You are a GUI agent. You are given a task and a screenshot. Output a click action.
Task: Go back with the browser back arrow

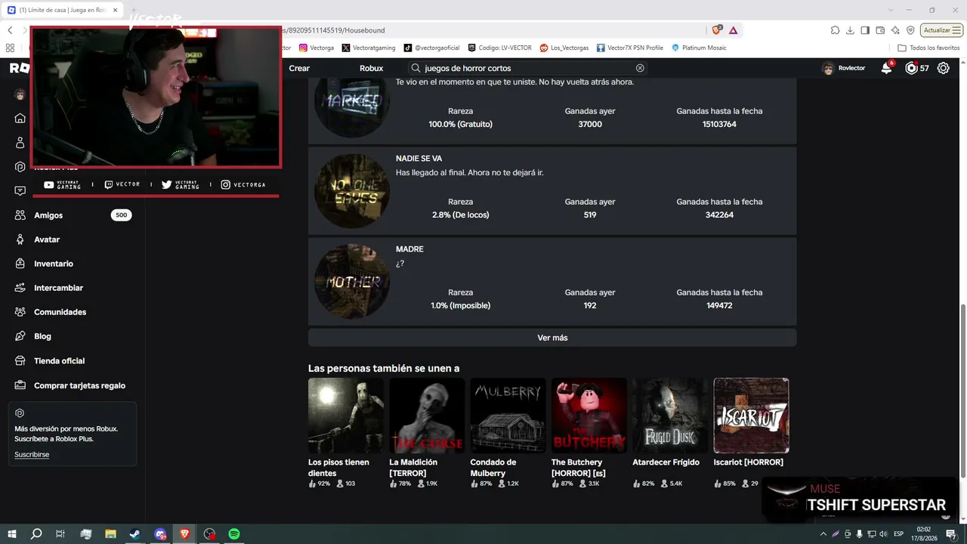pyautogui.click(x=10, y=30)
